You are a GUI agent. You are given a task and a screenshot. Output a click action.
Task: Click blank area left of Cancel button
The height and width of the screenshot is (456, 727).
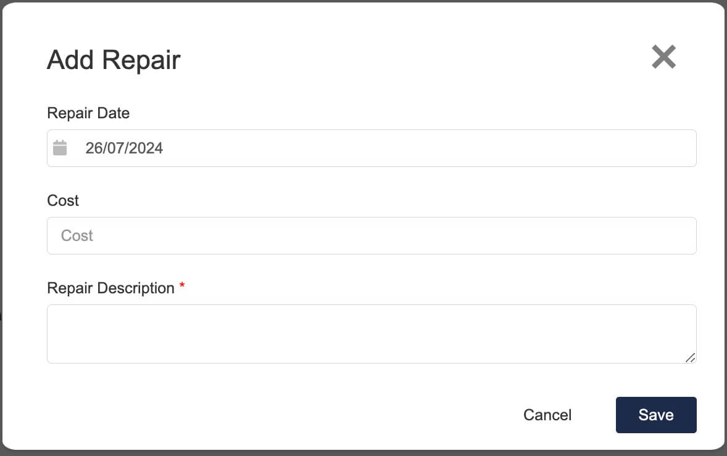coord(278,415)
